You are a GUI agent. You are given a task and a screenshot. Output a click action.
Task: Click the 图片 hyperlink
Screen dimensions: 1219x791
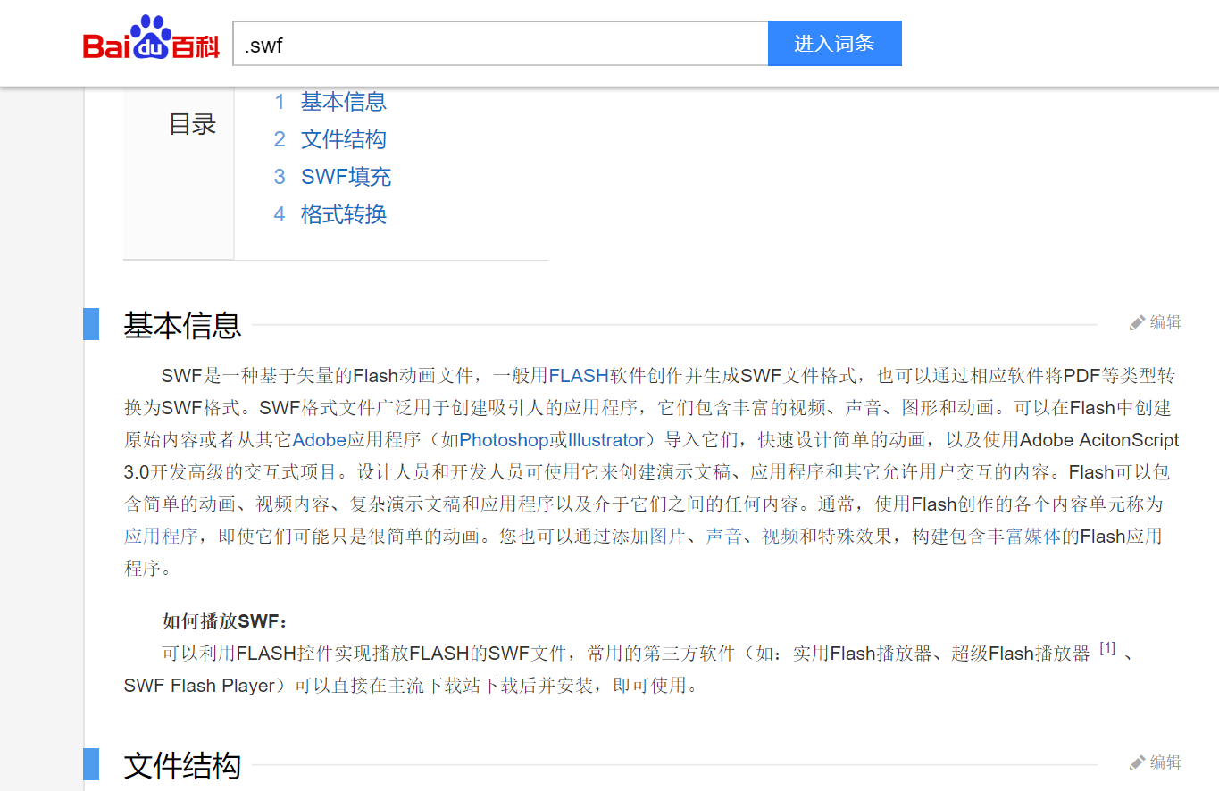click(x=665, y=538)
